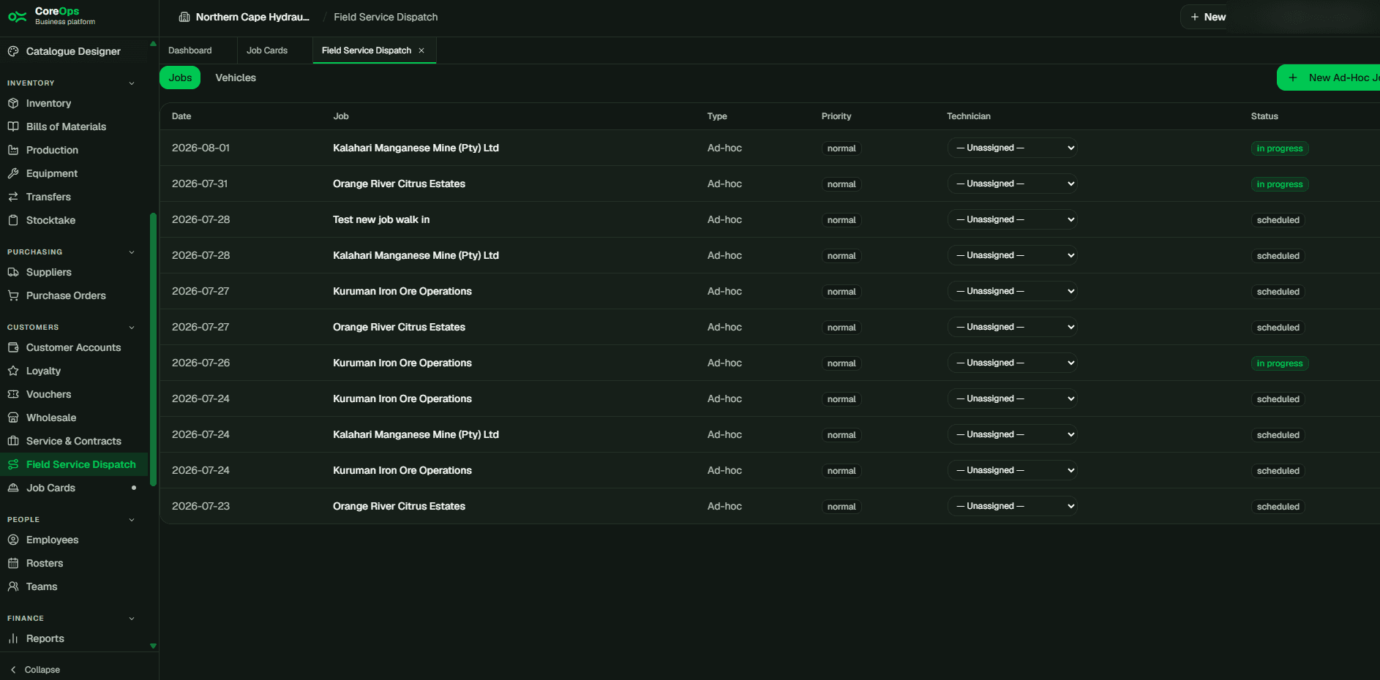Collapse the People sidebar section
Screen dimensions: 1380x680
tap(132, 520)
